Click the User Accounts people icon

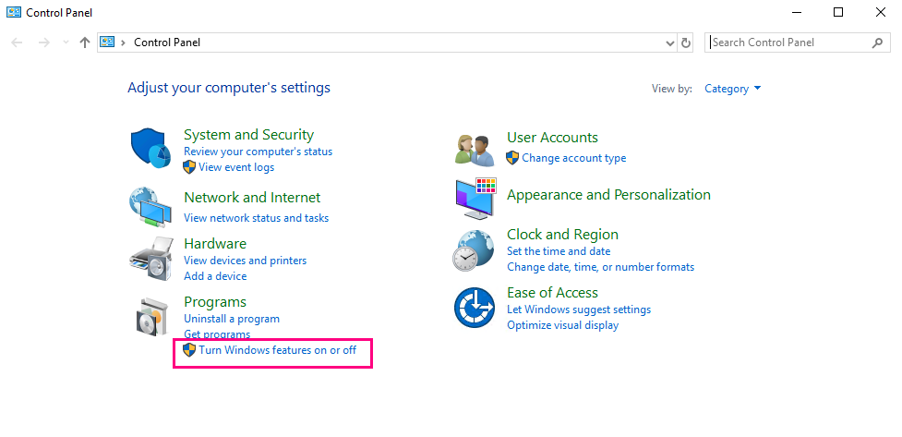coord(475,150)
